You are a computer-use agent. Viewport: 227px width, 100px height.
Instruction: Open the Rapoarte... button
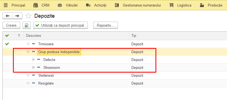tap(105, 25)
